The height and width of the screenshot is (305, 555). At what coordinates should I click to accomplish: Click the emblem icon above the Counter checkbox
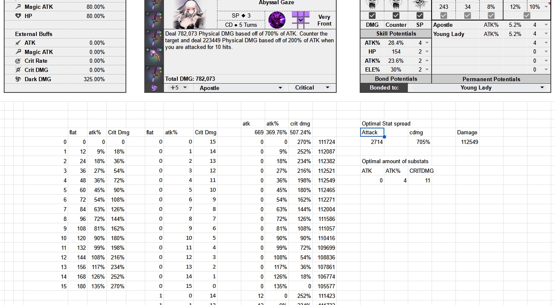396,4
